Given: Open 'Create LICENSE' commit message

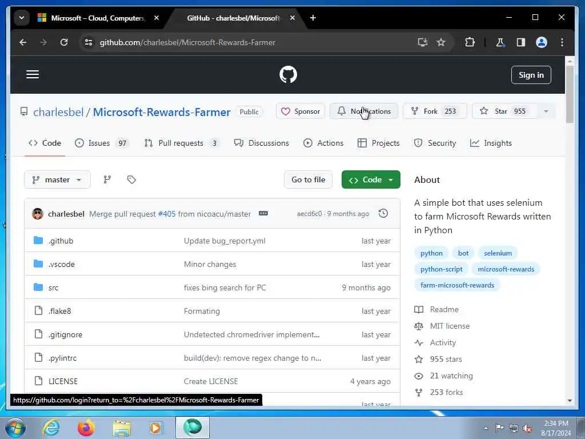Looking at the screenshot, I should point(211,381).
